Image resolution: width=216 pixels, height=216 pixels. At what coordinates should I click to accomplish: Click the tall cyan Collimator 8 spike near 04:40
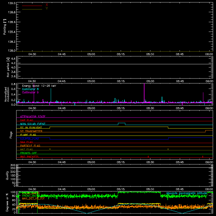51,95
